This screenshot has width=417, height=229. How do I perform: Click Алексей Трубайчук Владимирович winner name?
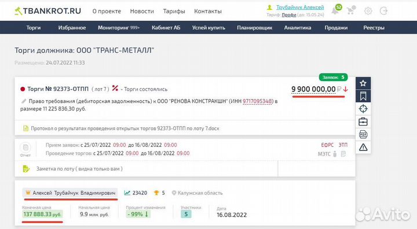(x=74, y=193)
